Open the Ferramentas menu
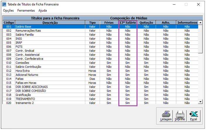Screen dimensions: 206x130 tap(26, 11)
